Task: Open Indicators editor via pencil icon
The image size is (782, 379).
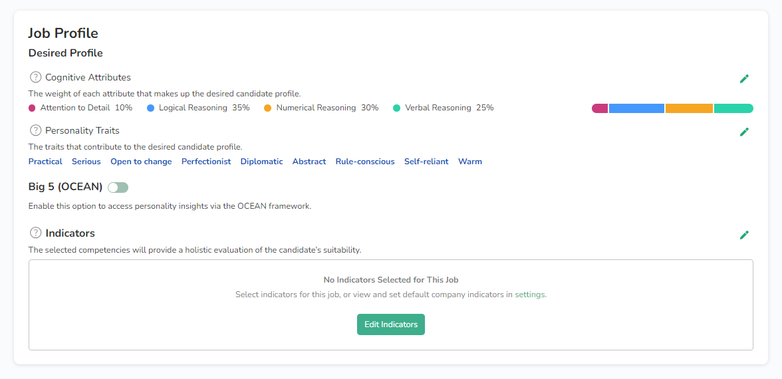Action: [744, 235]
